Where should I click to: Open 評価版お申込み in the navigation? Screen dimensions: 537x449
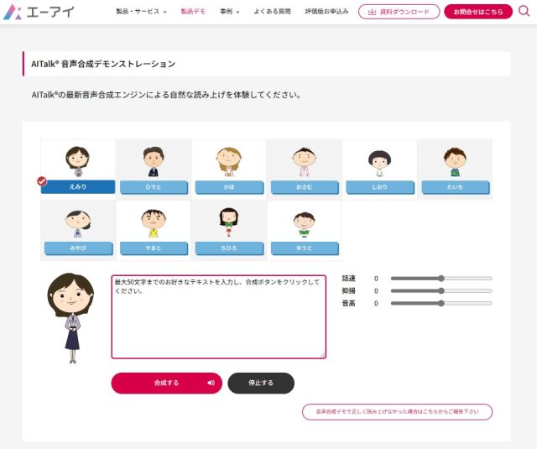click(326, 12)
